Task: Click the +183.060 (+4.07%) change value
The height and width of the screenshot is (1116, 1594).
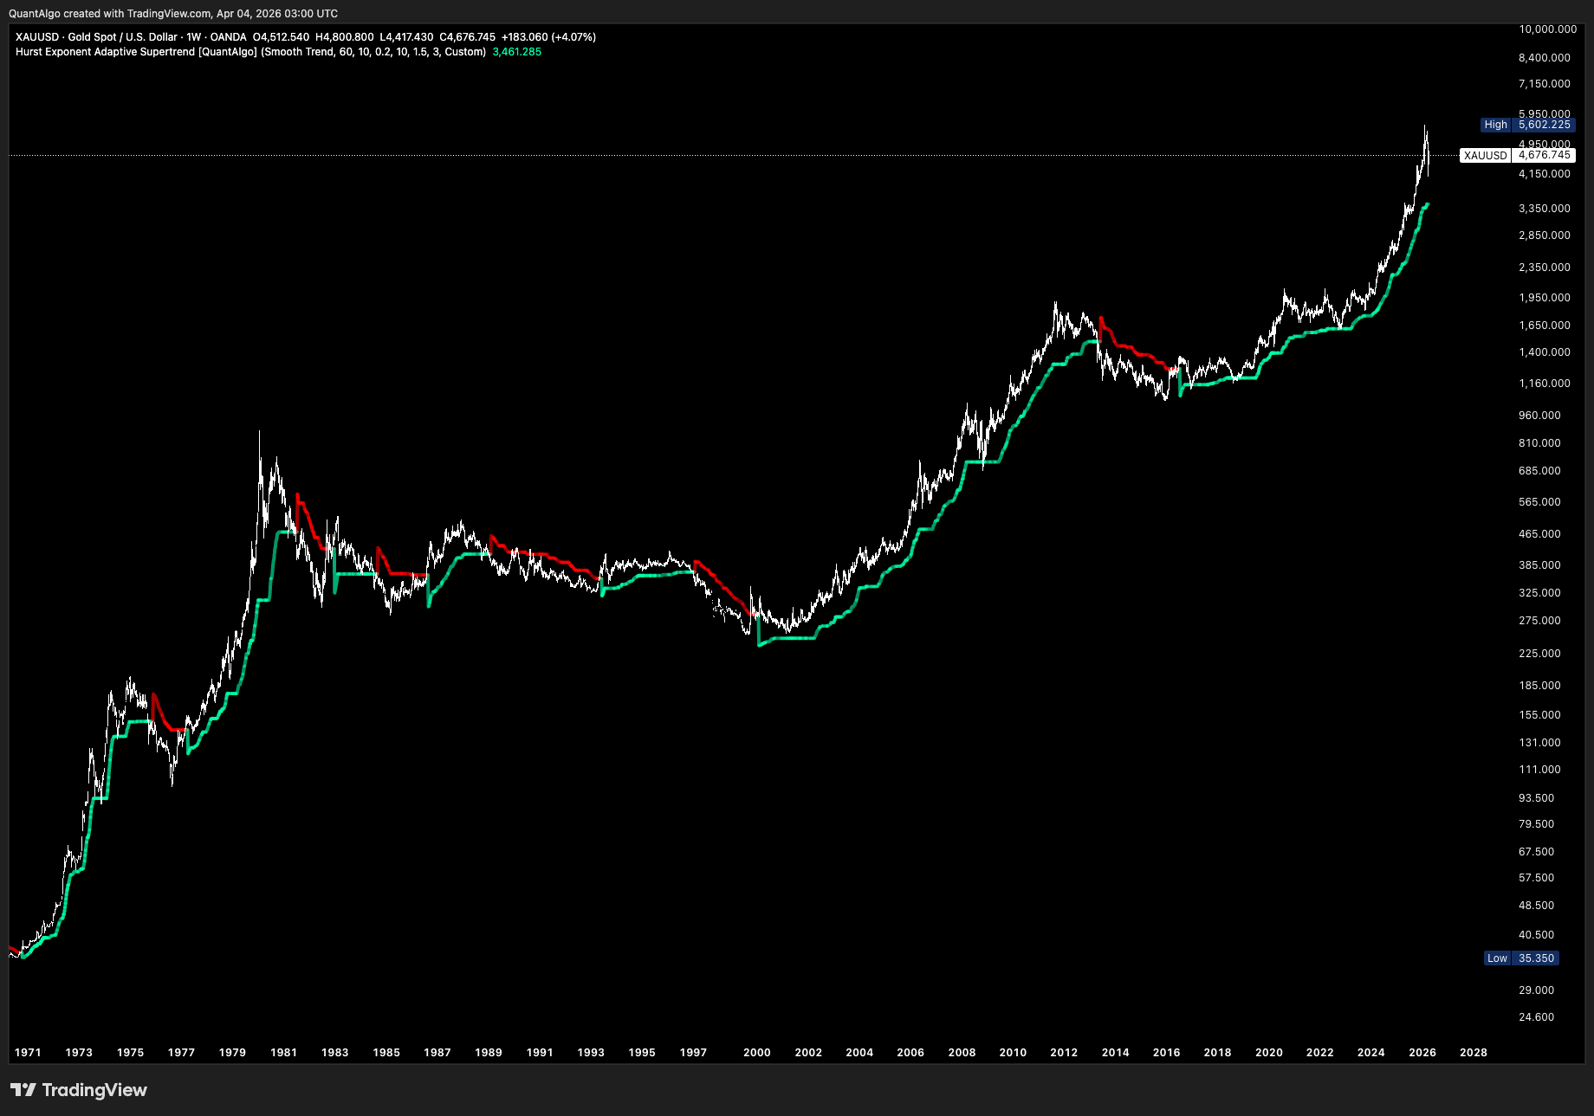Action: (548, 37)
